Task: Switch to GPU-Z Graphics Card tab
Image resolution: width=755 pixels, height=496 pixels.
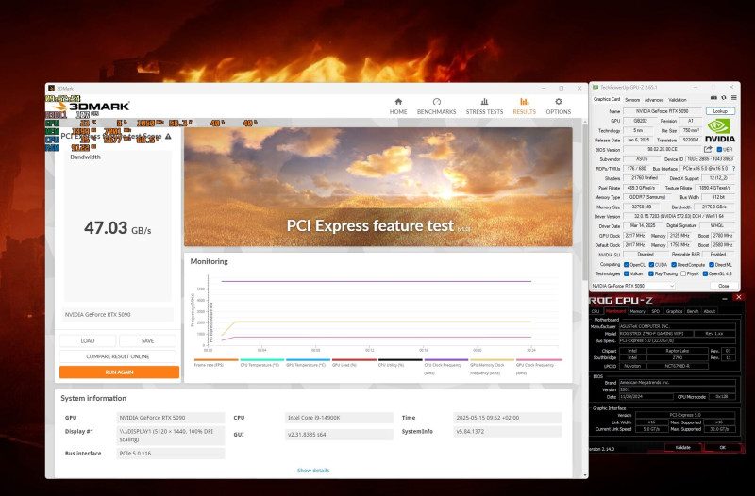Action: tap(607, 99)
